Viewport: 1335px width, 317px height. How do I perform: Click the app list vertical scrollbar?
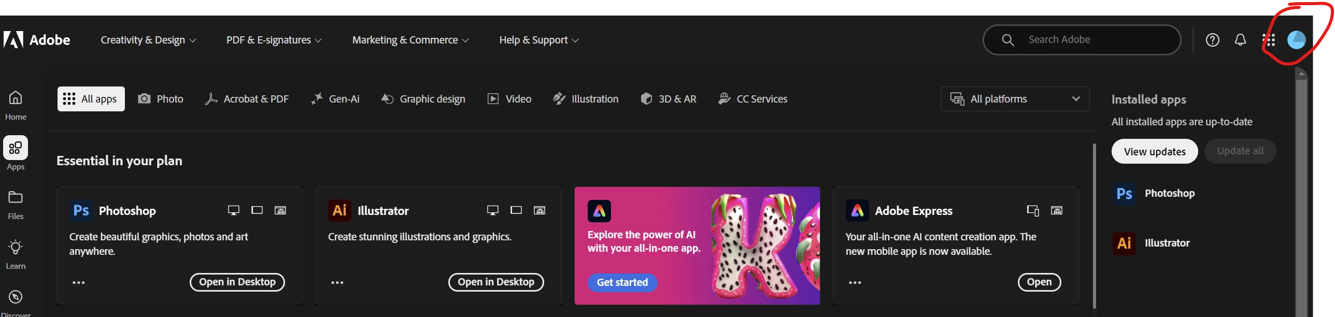(x=1095, y=226)
